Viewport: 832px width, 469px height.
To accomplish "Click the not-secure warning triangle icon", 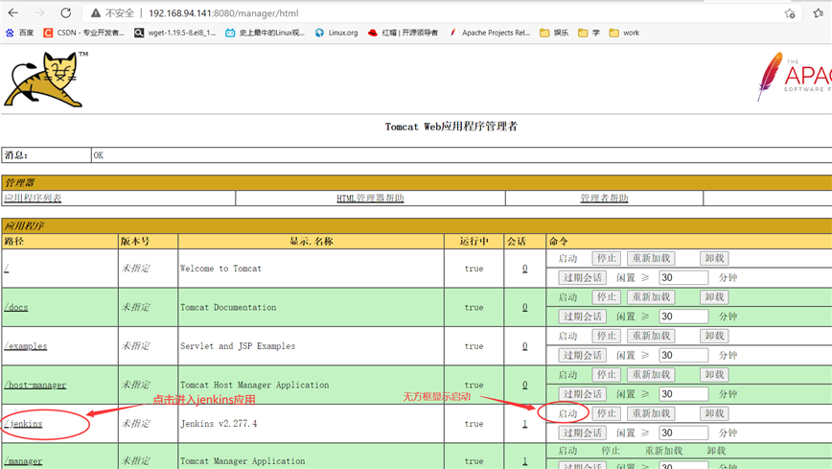I will click(x=96, y=12).
